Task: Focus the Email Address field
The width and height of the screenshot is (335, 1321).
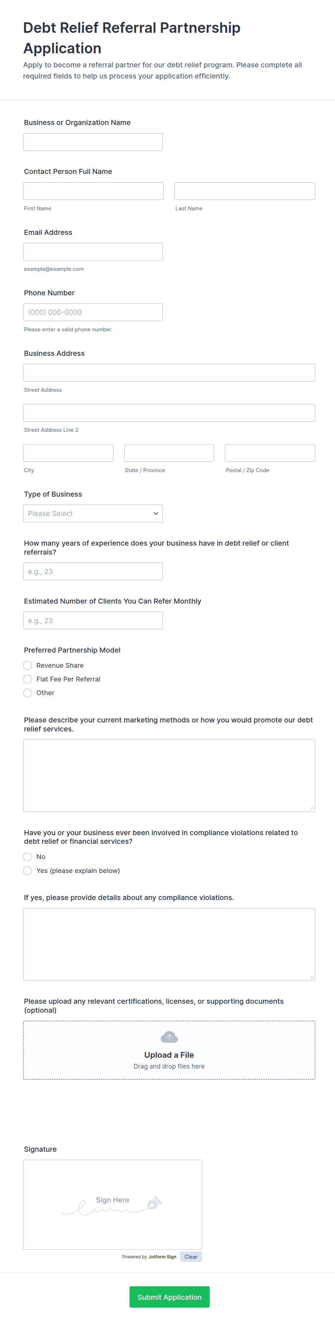Action: coord(93,251)
